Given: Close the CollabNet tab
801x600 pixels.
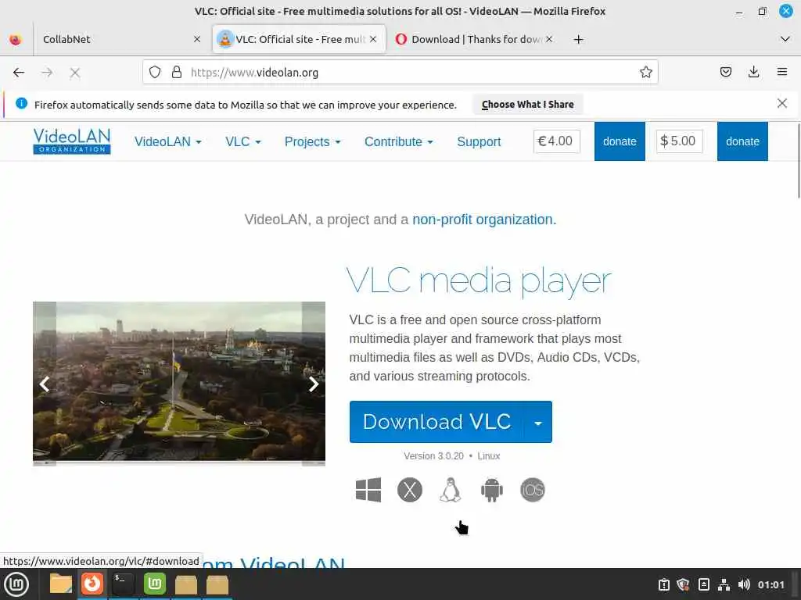Looking at the screenshot, I should tap(196, 39).
